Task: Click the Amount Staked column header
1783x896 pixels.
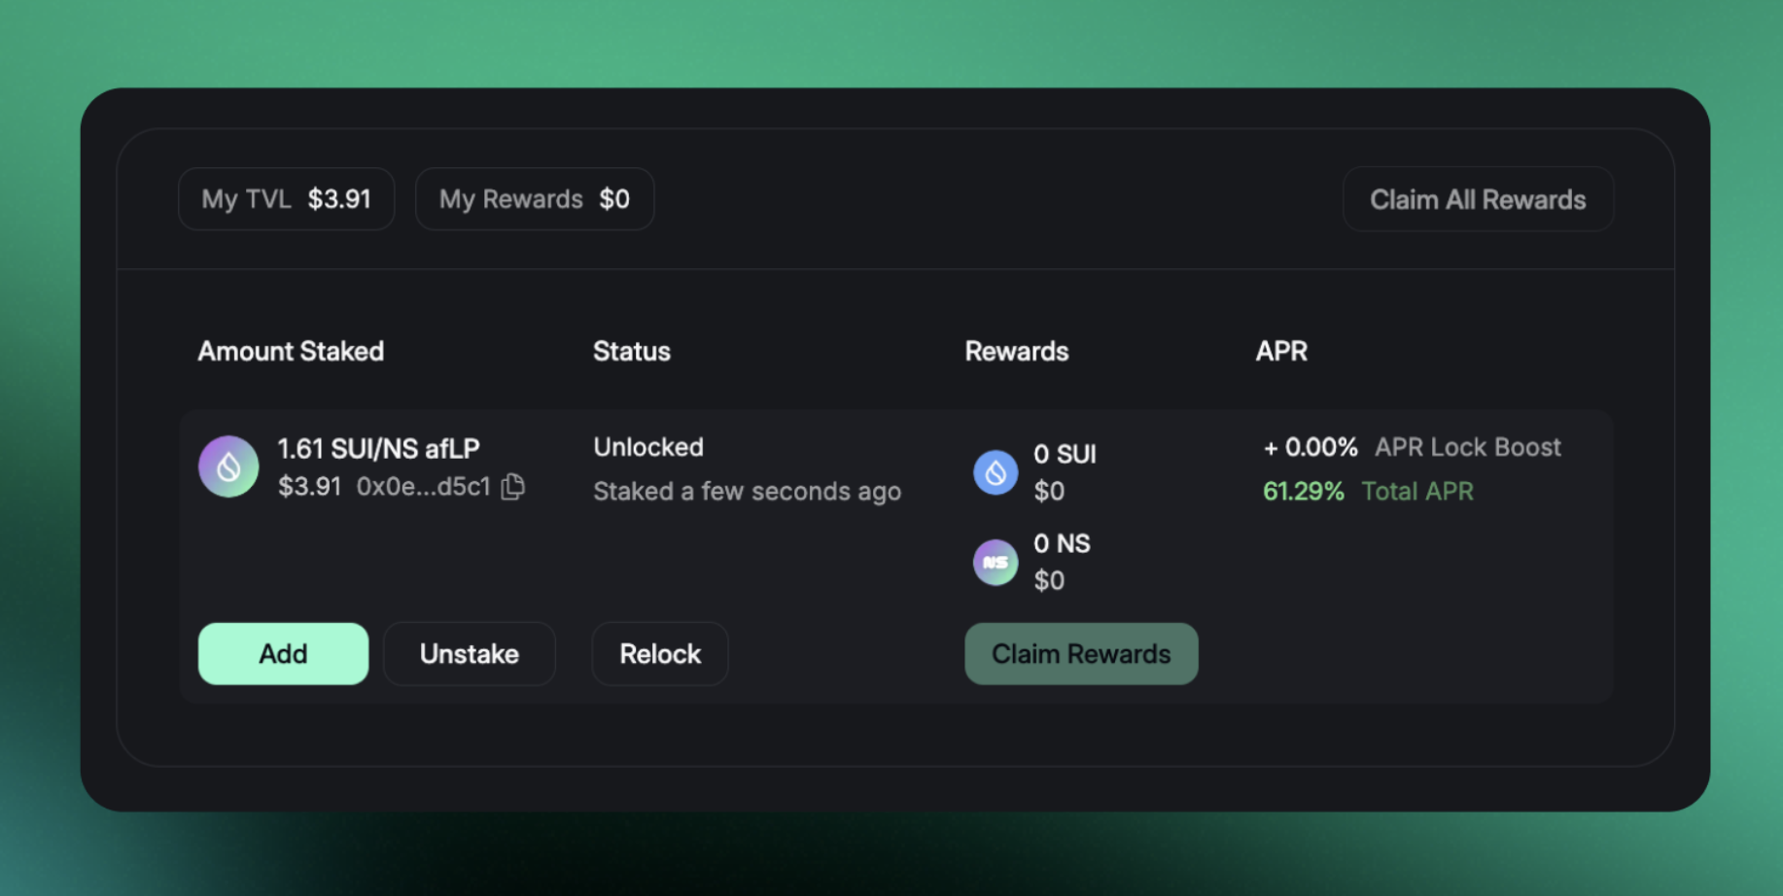Action: pos(291,351)
